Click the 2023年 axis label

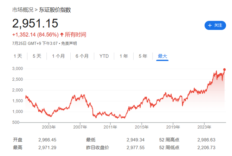(204, 127)
